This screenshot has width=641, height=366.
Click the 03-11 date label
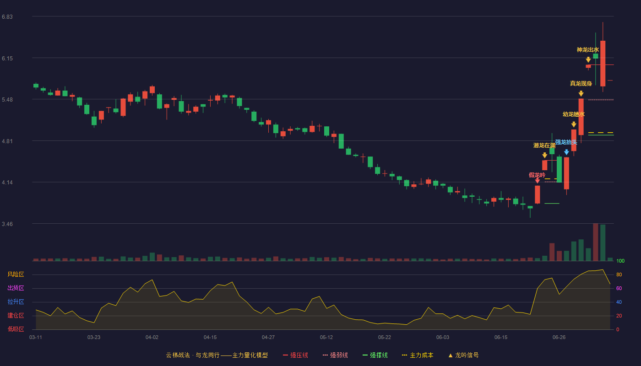point(36,337)
